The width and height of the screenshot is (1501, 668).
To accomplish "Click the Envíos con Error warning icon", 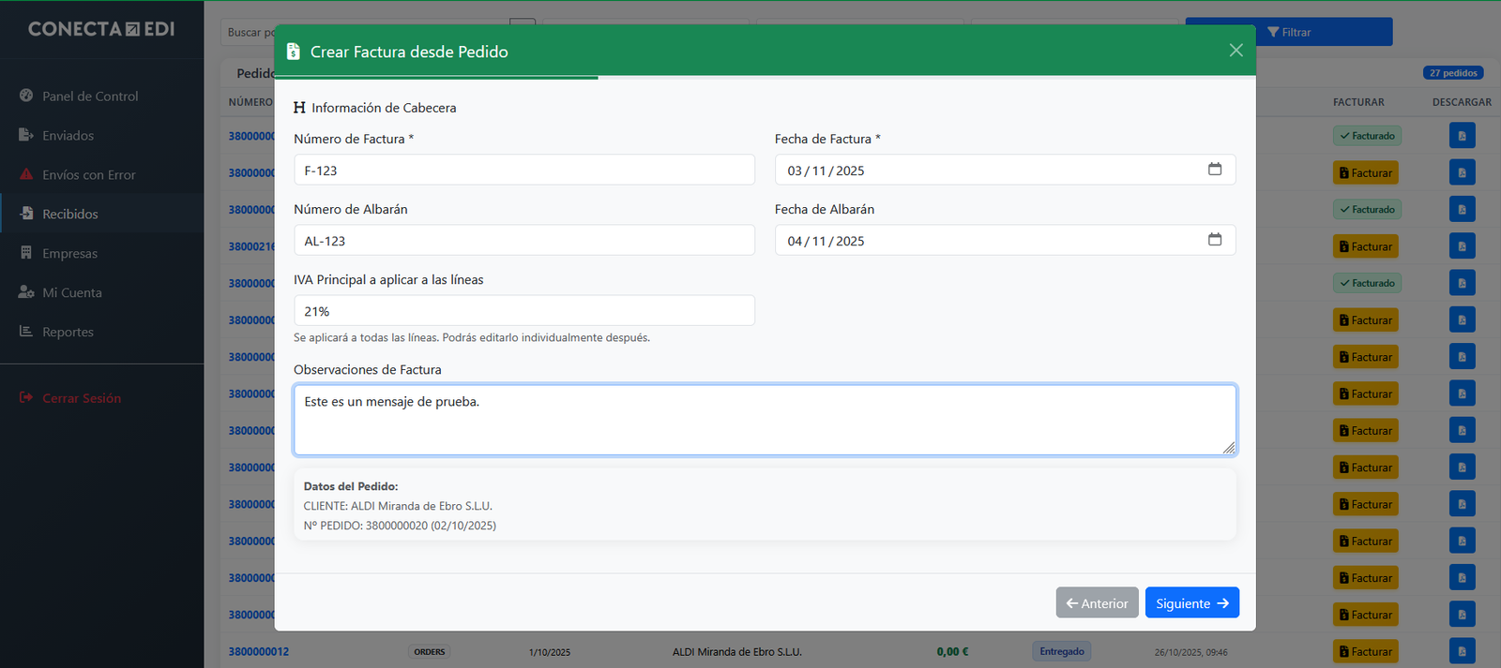I will coord(26,174).
